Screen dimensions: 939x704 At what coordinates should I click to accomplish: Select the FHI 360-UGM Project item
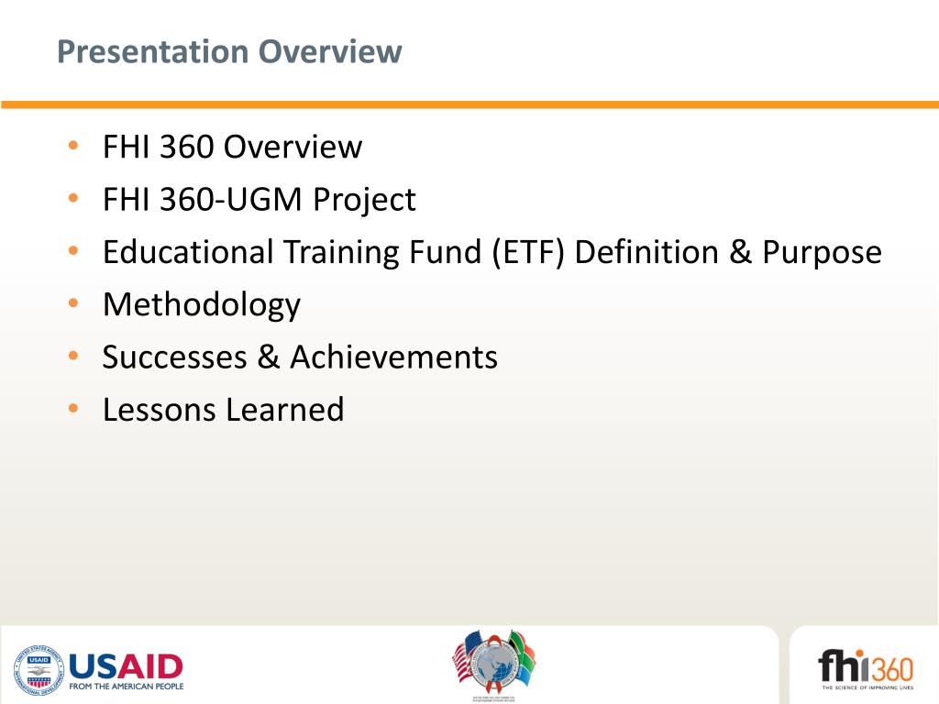click(x=259, y=199)
